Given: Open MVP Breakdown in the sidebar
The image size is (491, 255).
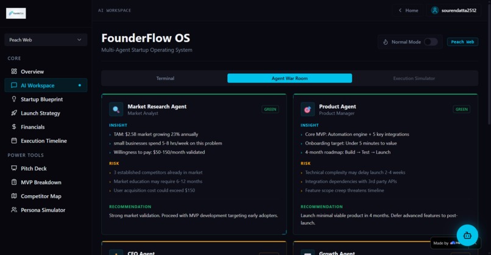Looking at the screenshot, I should [x=46, y=182].
